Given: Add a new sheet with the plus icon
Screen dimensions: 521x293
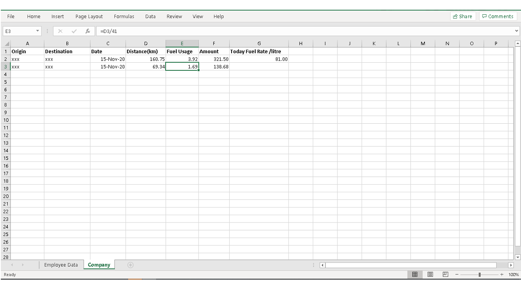Looking at the screenshot, I should pyautogui.click(x=131, y=265).
